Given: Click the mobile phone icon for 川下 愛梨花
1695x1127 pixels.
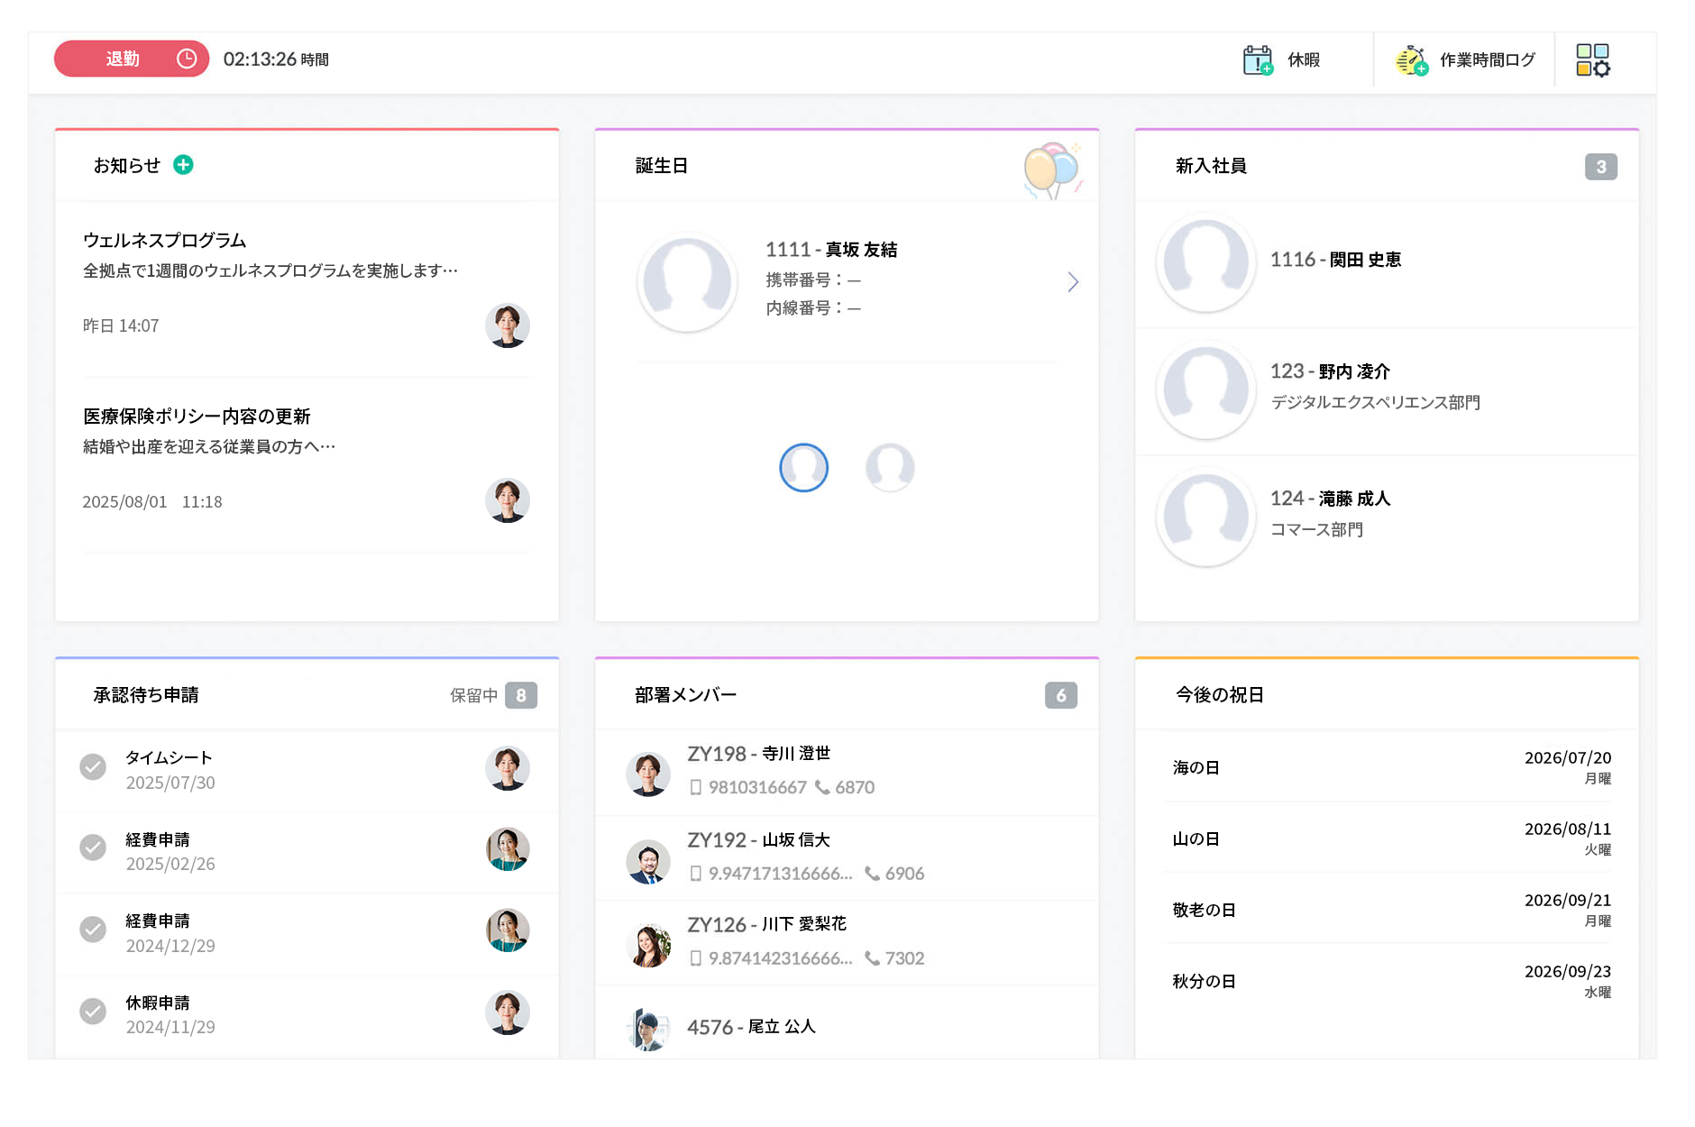Looking at the screenshot, I should (696, 958).
